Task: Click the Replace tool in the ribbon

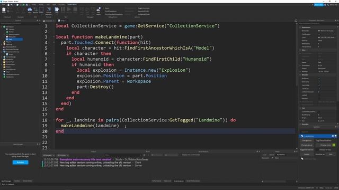Action: (x=35, y=10)
